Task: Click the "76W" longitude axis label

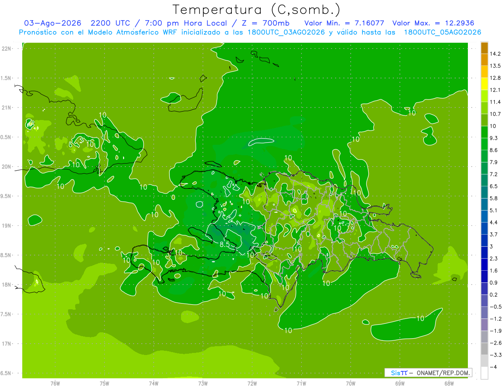Action: click(55, 384)
